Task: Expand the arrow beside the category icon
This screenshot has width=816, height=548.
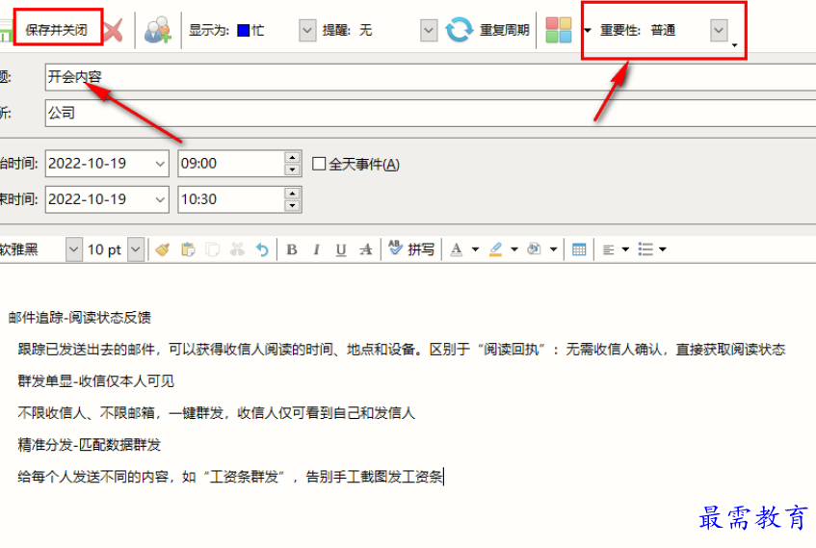Action: coord(588,30)
